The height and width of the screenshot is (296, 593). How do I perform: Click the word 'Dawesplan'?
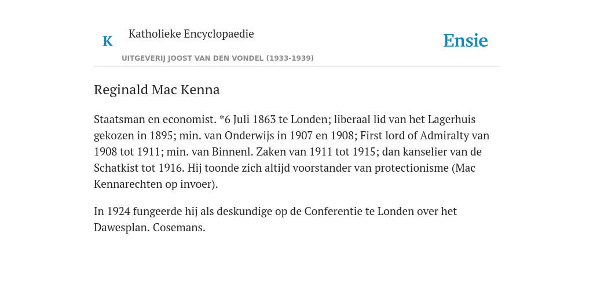tap(120, 228)
